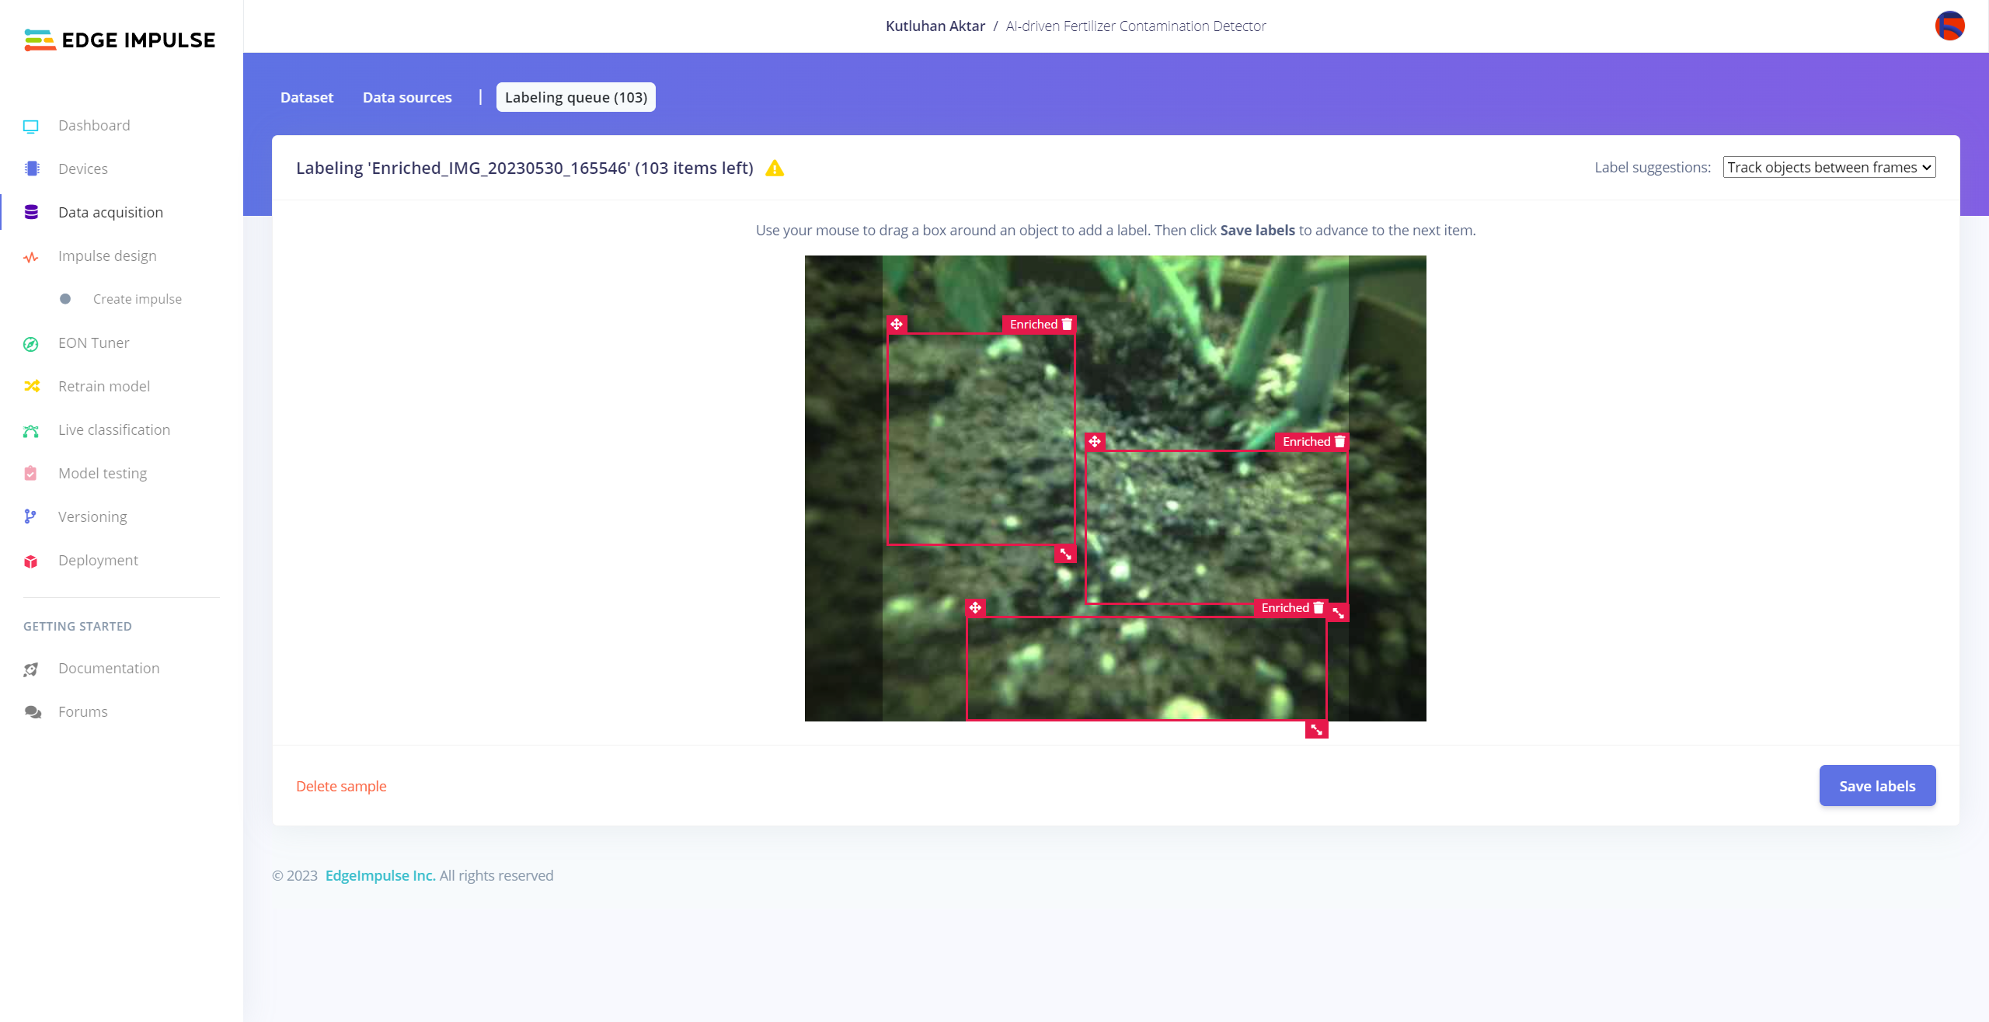Select Labeling queue (103) tab
1989x1022 pixels.
click(x=576, y=98)
